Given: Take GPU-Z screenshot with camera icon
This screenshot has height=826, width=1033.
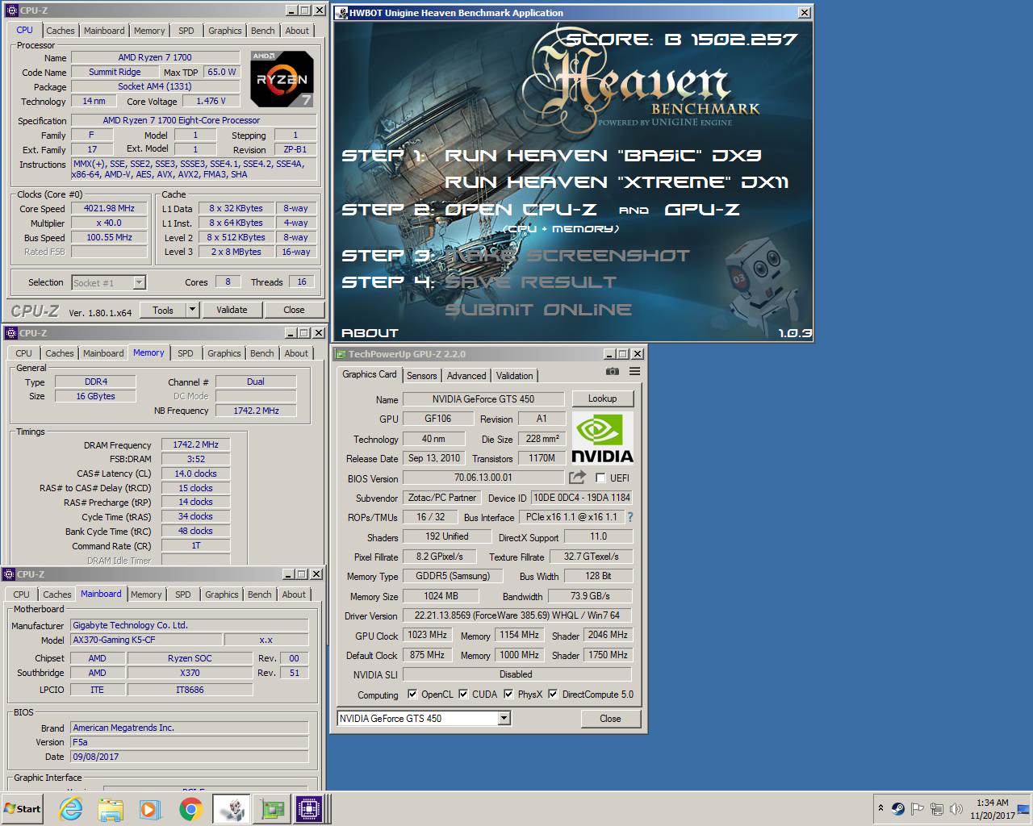Looking at the screenshot, I should 613,371.
